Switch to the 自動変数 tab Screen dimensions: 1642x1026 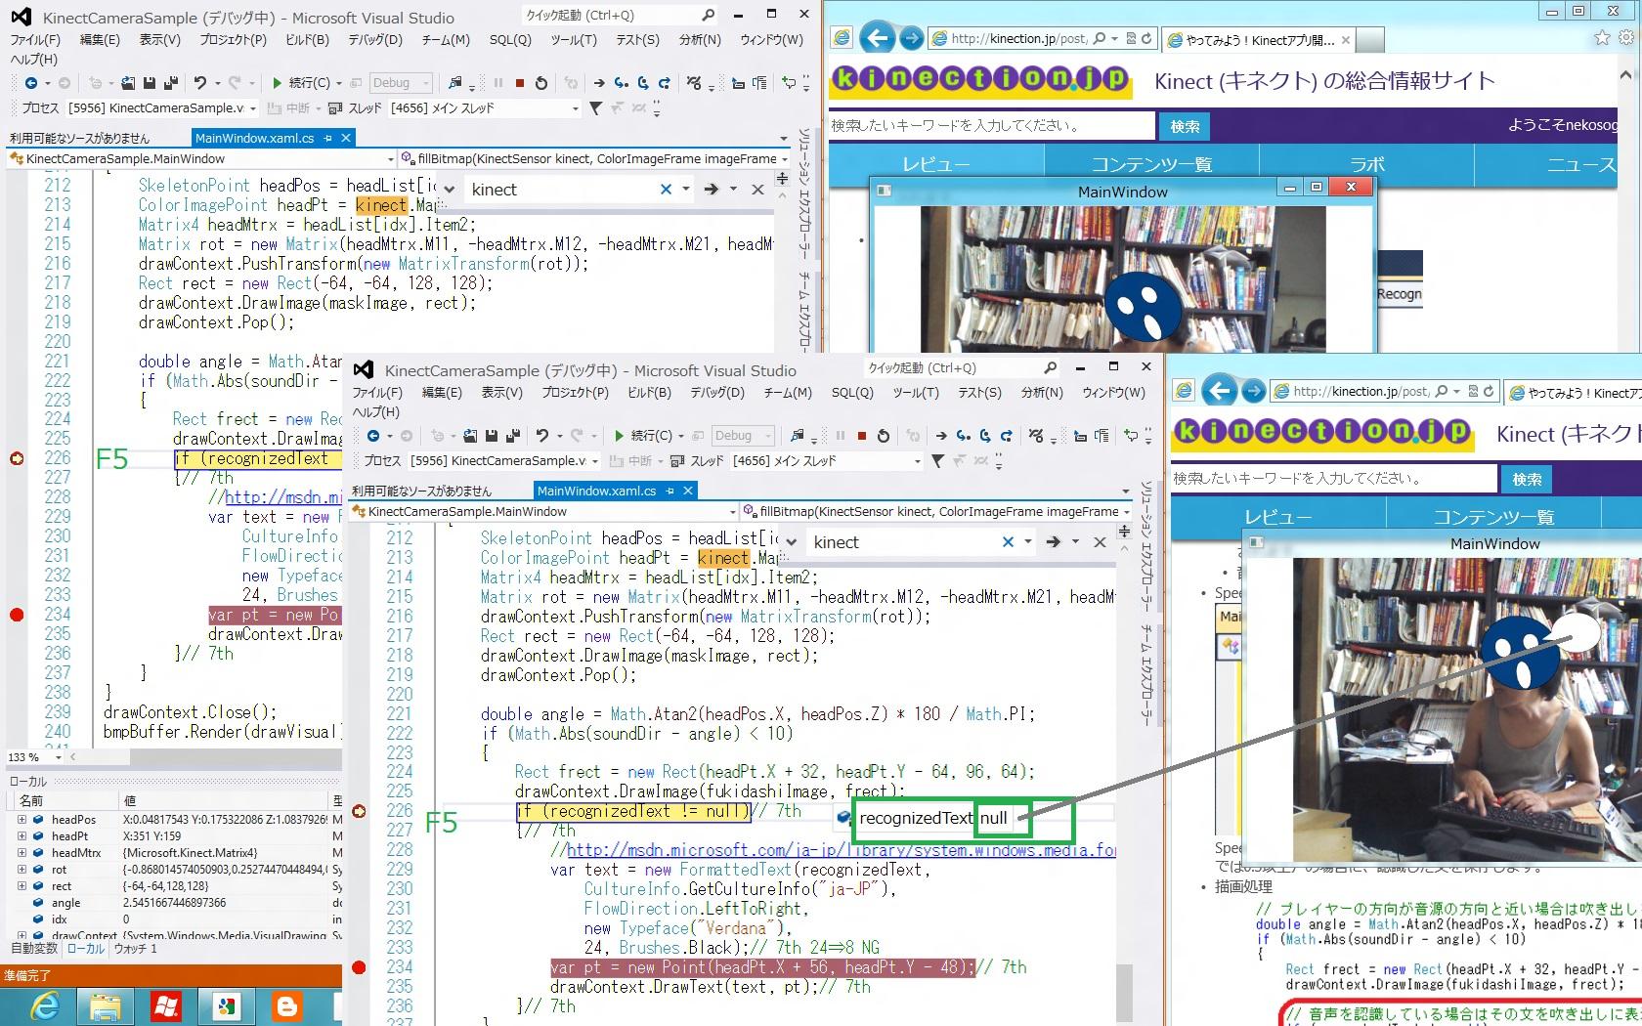pyautogui.click(x=34, y=949)
